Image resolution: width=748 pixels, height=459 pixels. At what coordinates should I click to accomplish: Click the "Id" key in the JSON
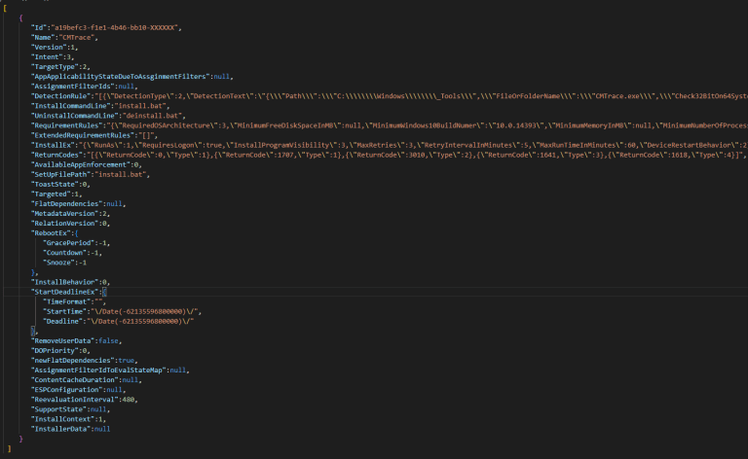pyautogui.click(x=39, y=28)
